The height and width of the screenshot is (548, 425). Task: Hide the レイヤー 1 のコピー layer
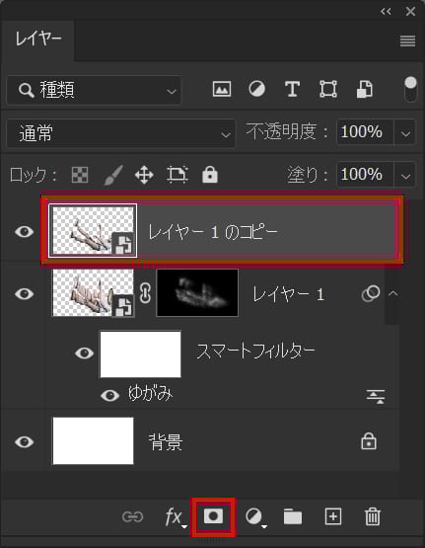tap(24, 231)
